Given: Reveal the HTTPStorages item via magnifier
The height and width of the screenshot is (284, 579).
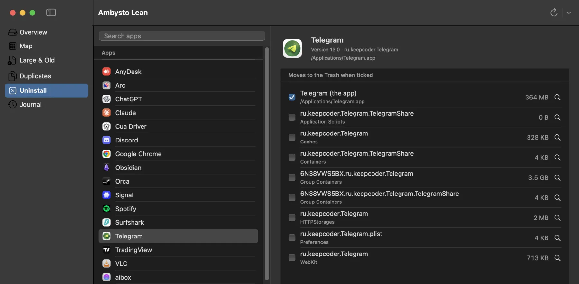Looking at the screenshot, I should [557, 218].
